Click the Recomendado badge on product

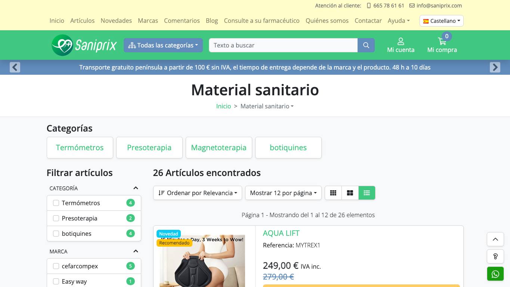coord(174,243)
